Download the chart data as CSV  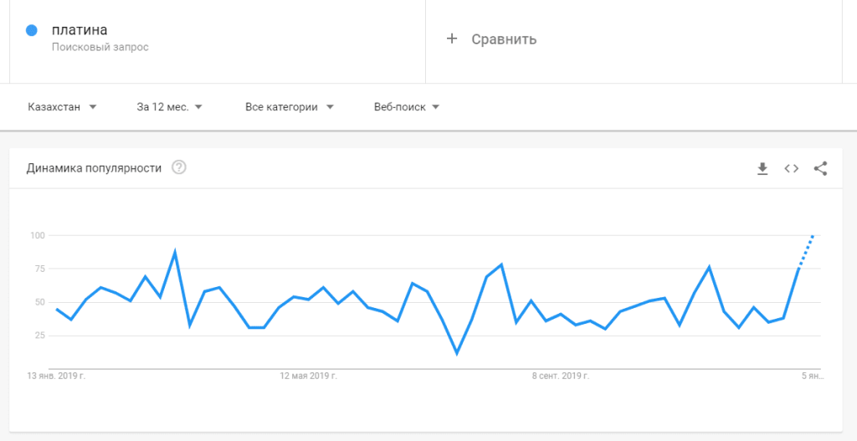point(762,168)
